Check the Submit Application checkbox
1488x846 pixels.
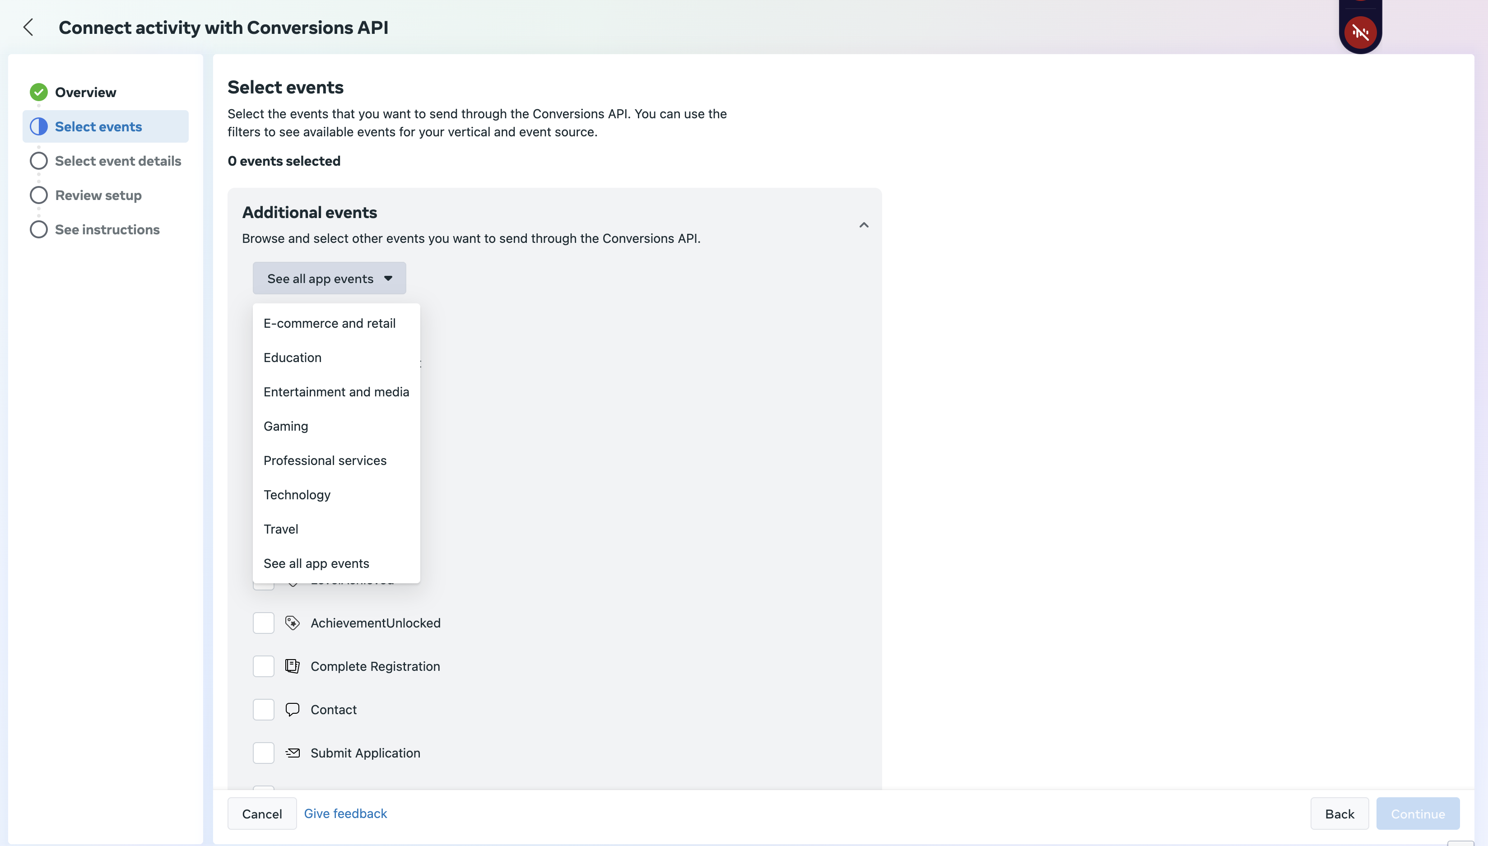coord(263,753)
